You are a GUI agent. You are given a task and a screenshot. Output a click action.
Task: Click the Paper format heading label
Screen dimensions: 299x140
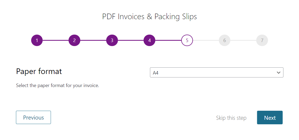[39, 71]
